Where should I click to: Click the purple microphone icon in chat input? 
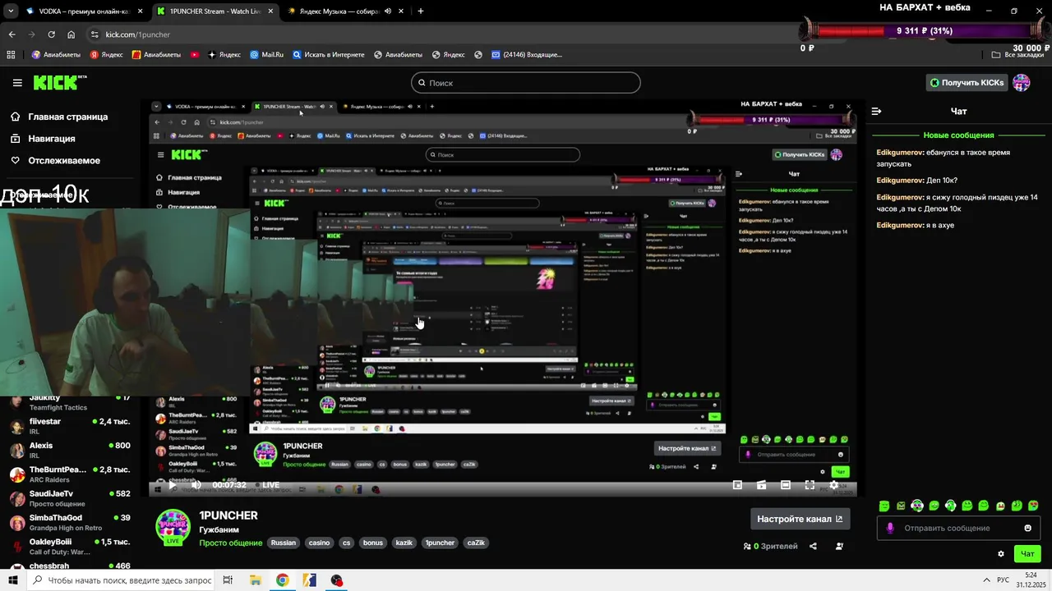tap(890, 528)
